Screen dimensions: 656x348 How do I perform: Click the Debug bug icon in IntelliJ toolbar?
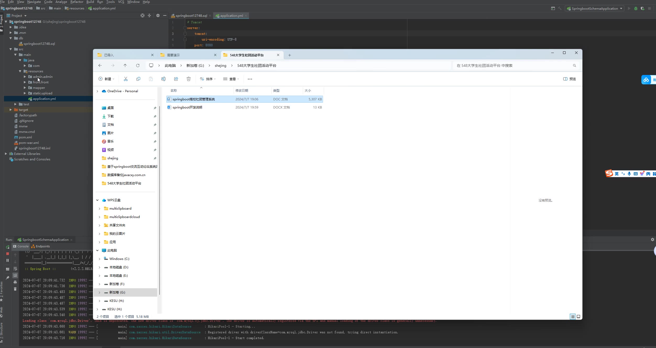[x=636, y=8]
